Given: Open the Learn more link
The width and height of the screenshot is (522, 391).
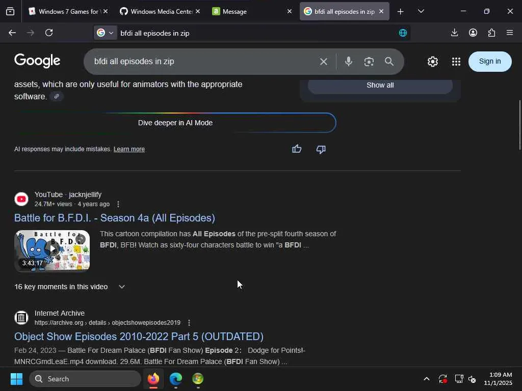Looking at the screenshot, I should click(x=129, y=149).
